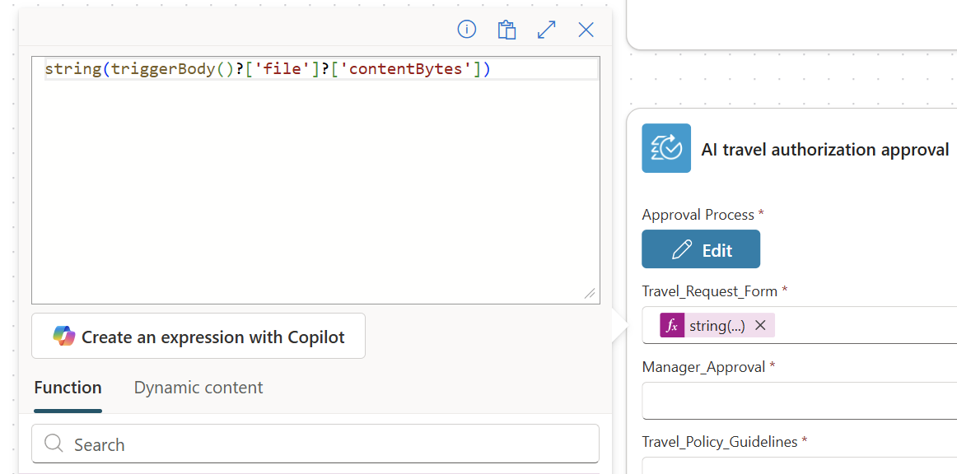Viewport: 957px width, 474px height.
Task: Remove the string(...) expression using its X
Action: (x=760, y=325)
